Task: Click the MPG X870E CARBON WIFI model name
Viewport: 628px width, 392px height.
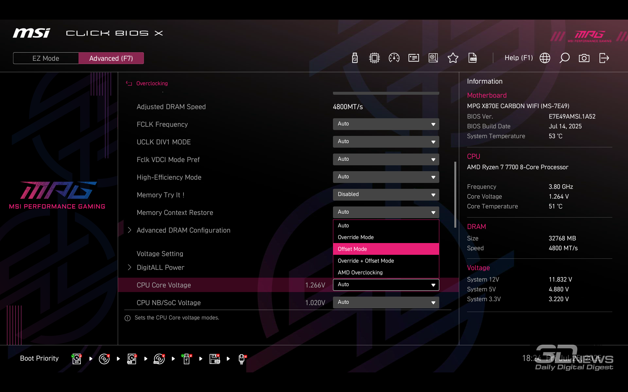Action: click(x=518, y=106)
